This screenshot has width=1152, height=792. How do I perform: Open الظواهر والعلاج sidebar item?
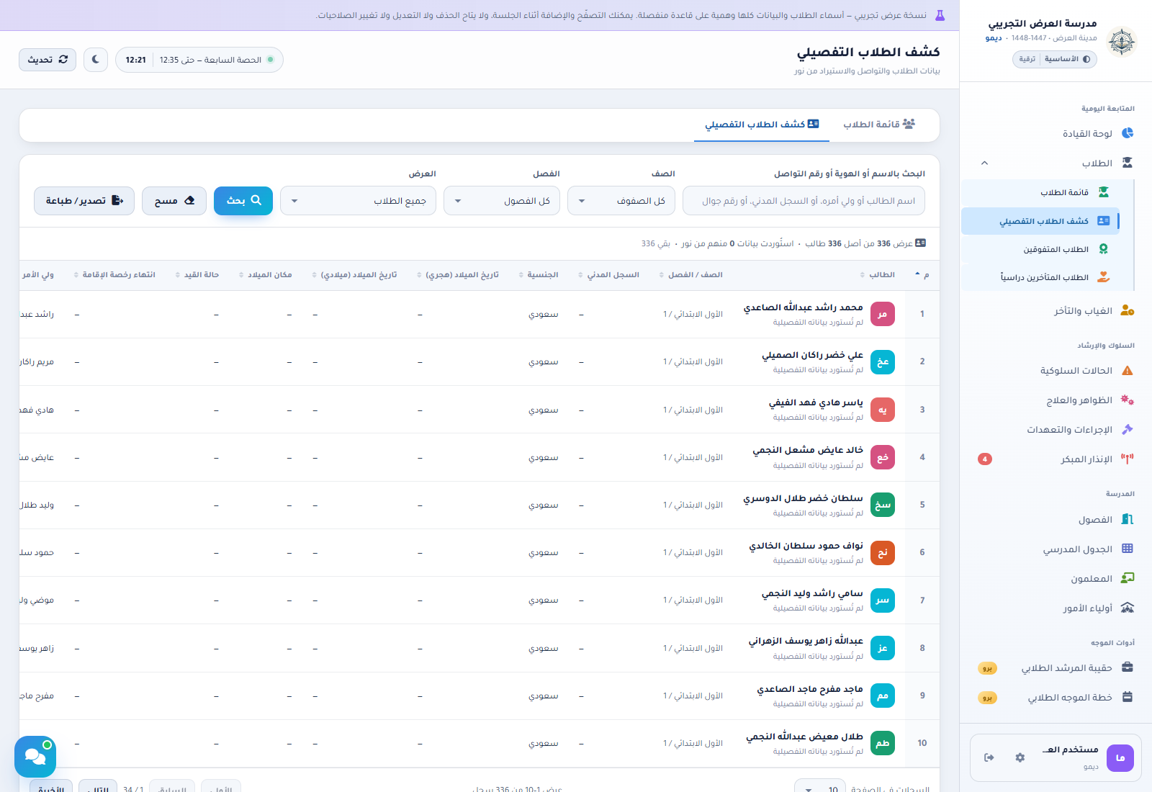coord(1054,400)
